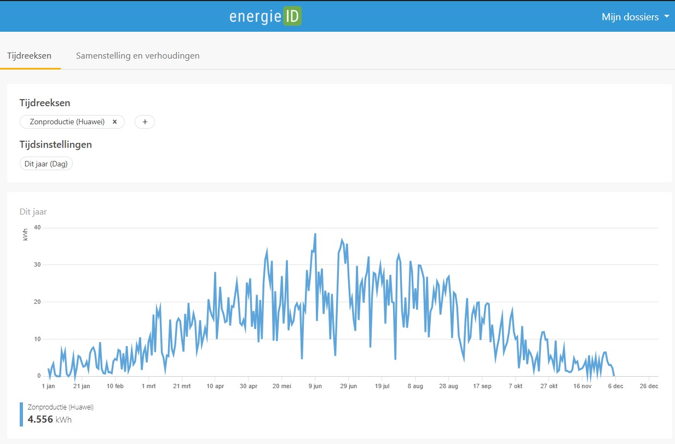Toggle Zonproductie (Huawei) legend label below chart
675x444 pixels.
(x=61, y=407)
